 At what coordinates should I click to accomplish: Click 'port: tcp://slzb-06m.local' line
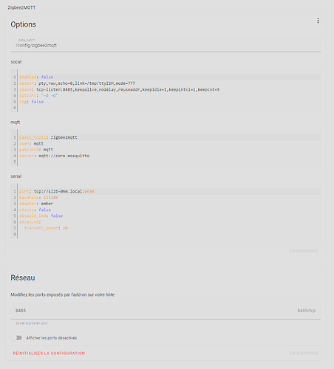[57, 191]
